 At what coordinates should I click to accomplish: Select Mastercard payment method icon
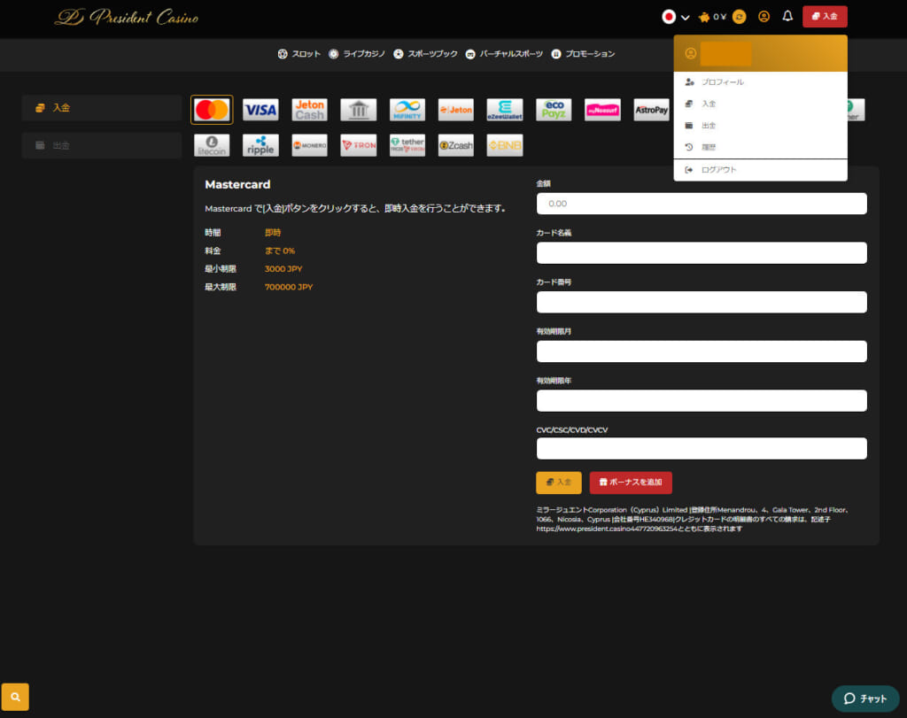tap(212, 110)
